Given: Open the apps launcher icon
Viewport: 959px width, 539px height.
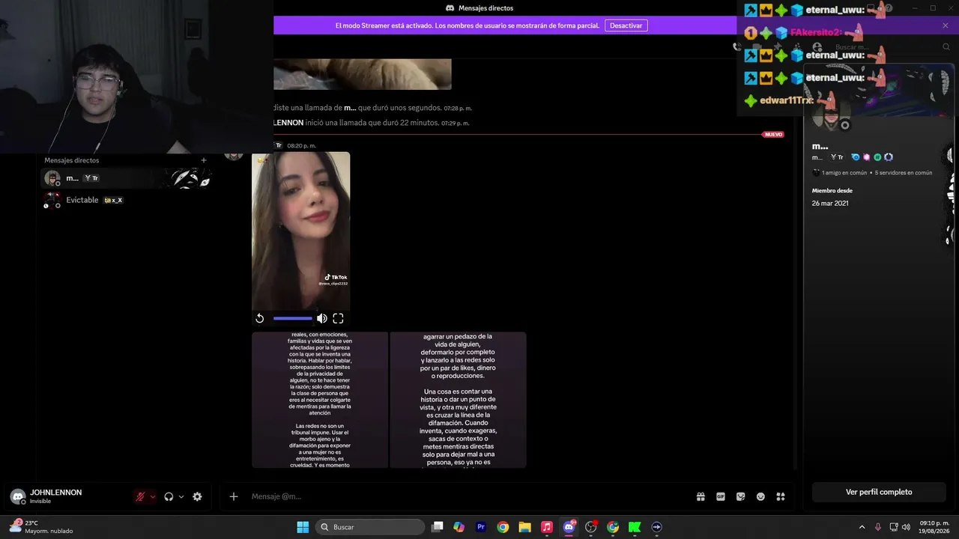Looking at the screenshot, I should 781,496.
